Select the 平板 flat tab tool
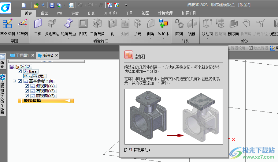 click(38, 27)
